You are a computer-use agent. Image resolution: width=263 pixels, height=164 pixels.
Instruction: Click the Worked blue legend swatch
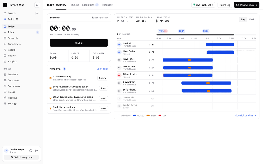point(134,115)
